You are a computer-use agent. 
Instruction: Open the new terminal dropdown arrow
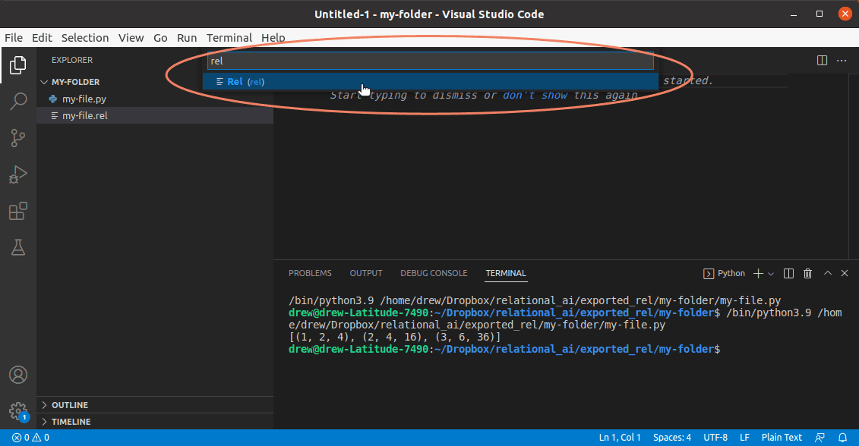click(x=771, y=273)
